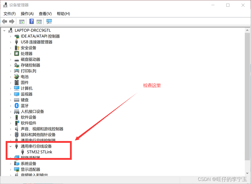The image size is (251, 184).
Task: Scan for hardware changes monitor icon
Action: [49, 21]
